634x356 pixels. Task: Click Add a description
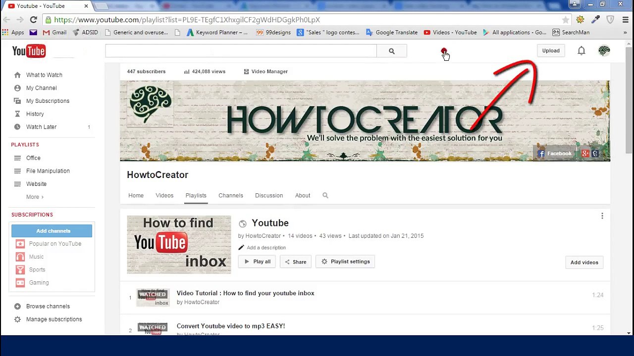tap(262, 247)
